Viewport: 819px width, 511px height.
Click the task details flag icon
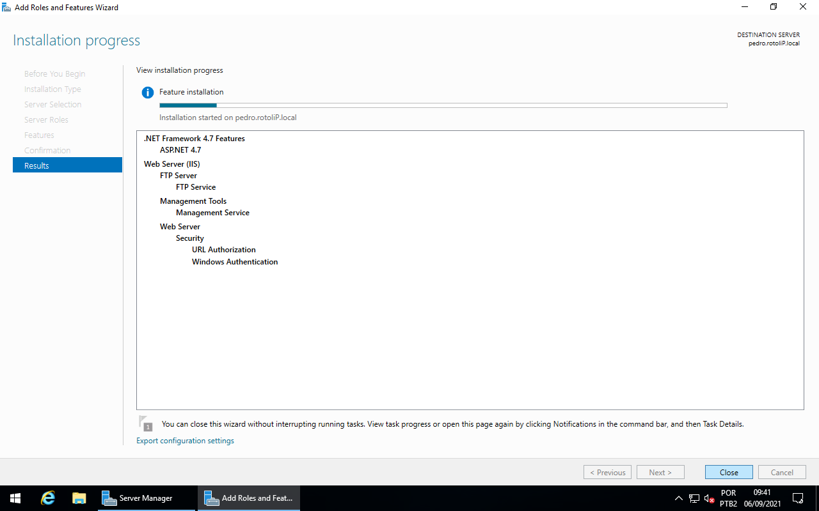(x=146, y=423)
